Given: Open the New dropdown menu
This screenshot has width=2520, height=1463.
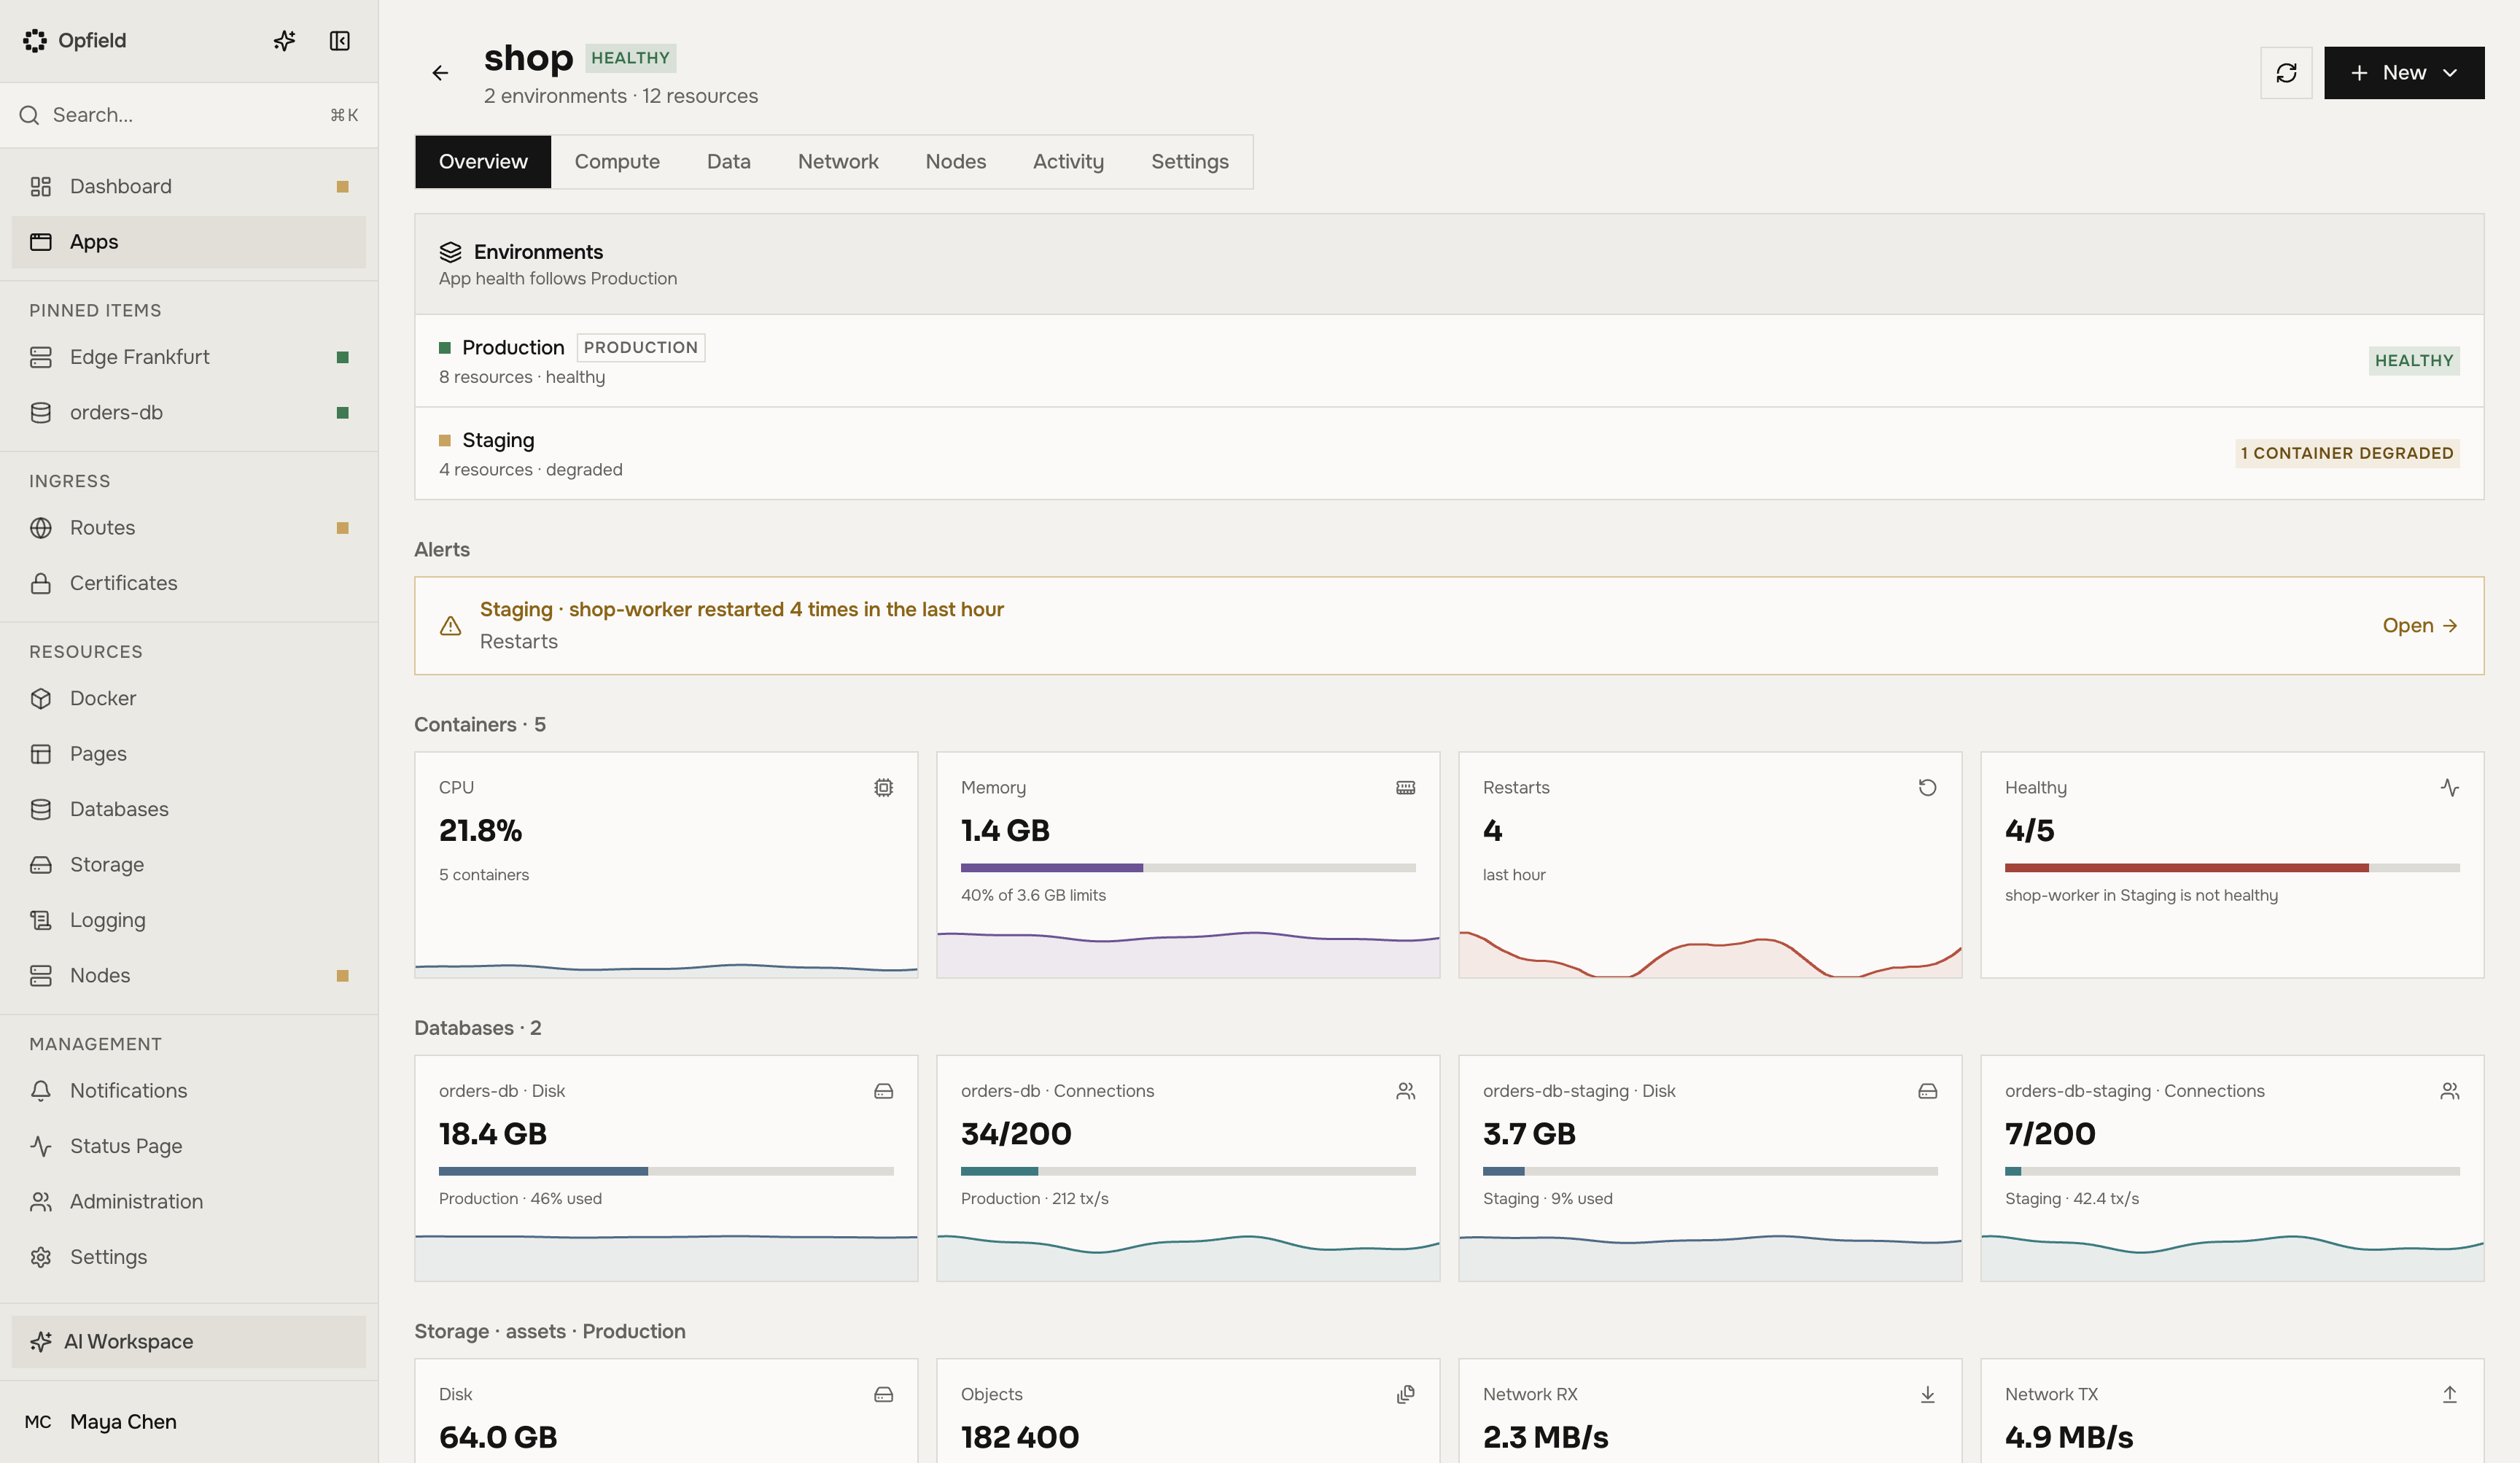Looking at the screenshot, I should point(2403,73).
